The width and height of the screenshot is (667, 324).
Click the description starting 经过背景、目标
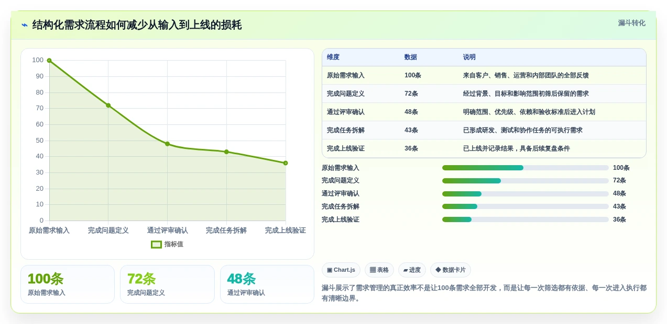(526, 94)
